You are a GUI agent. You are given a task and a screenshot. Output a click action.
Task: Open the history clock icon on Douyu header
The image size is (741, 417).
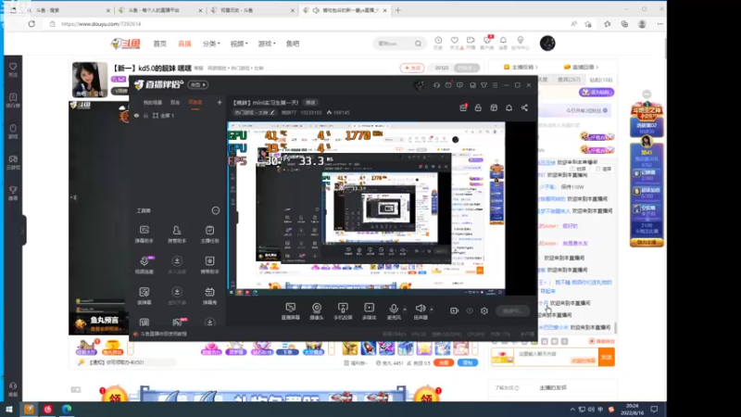coord(438,43)
